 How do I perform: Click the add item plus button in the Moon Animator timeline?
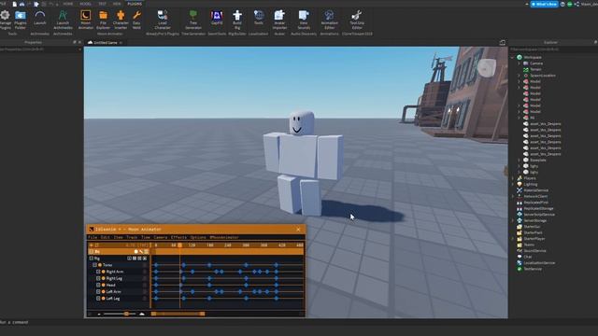92,245
